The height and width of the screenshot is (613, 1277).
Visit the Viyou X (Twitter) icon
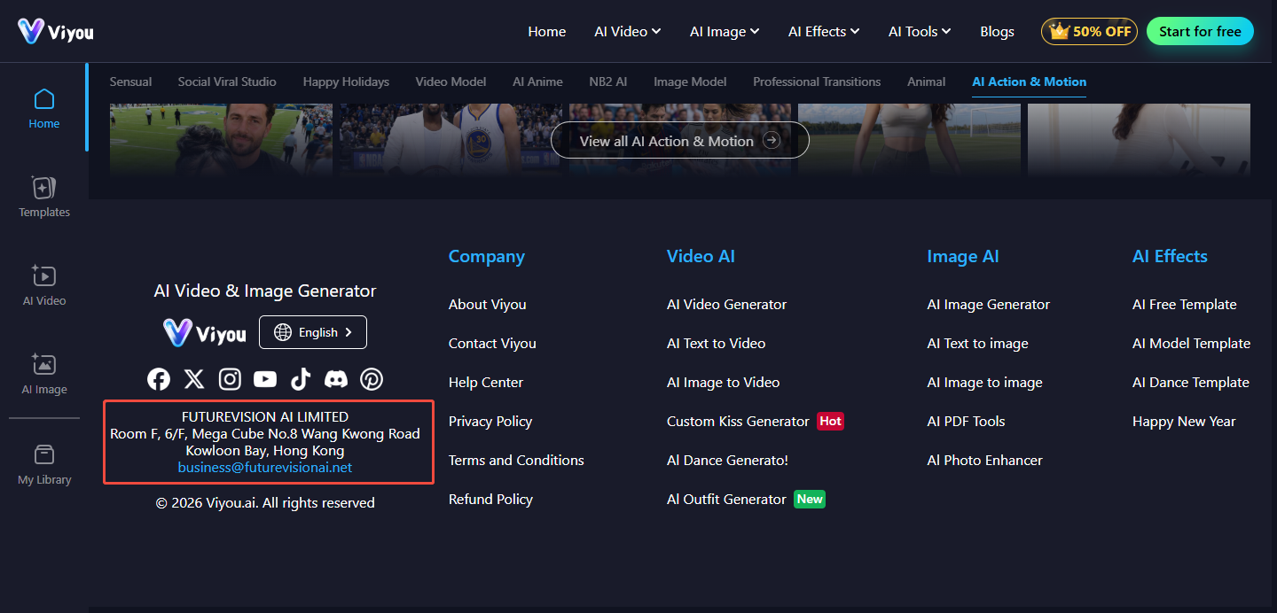194,379
